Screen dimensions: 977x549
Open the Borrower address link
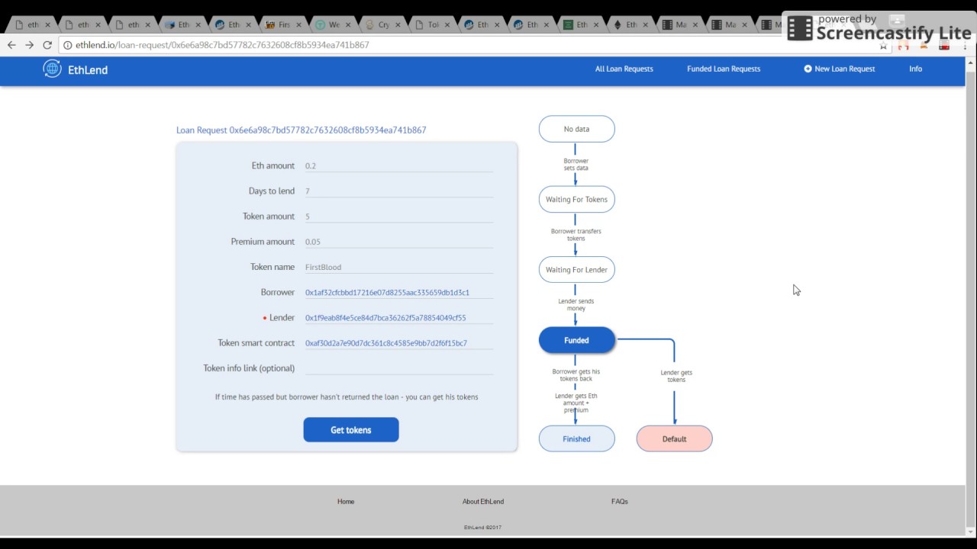(x=387, y=293)
